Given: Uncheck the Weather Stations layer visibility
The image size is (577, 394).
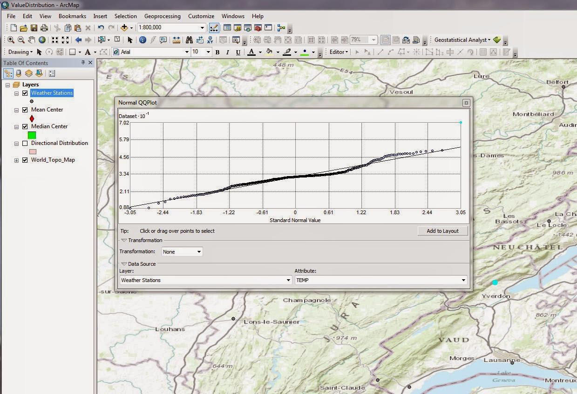Looking at the screenshot, I should (x=25, y=93).
